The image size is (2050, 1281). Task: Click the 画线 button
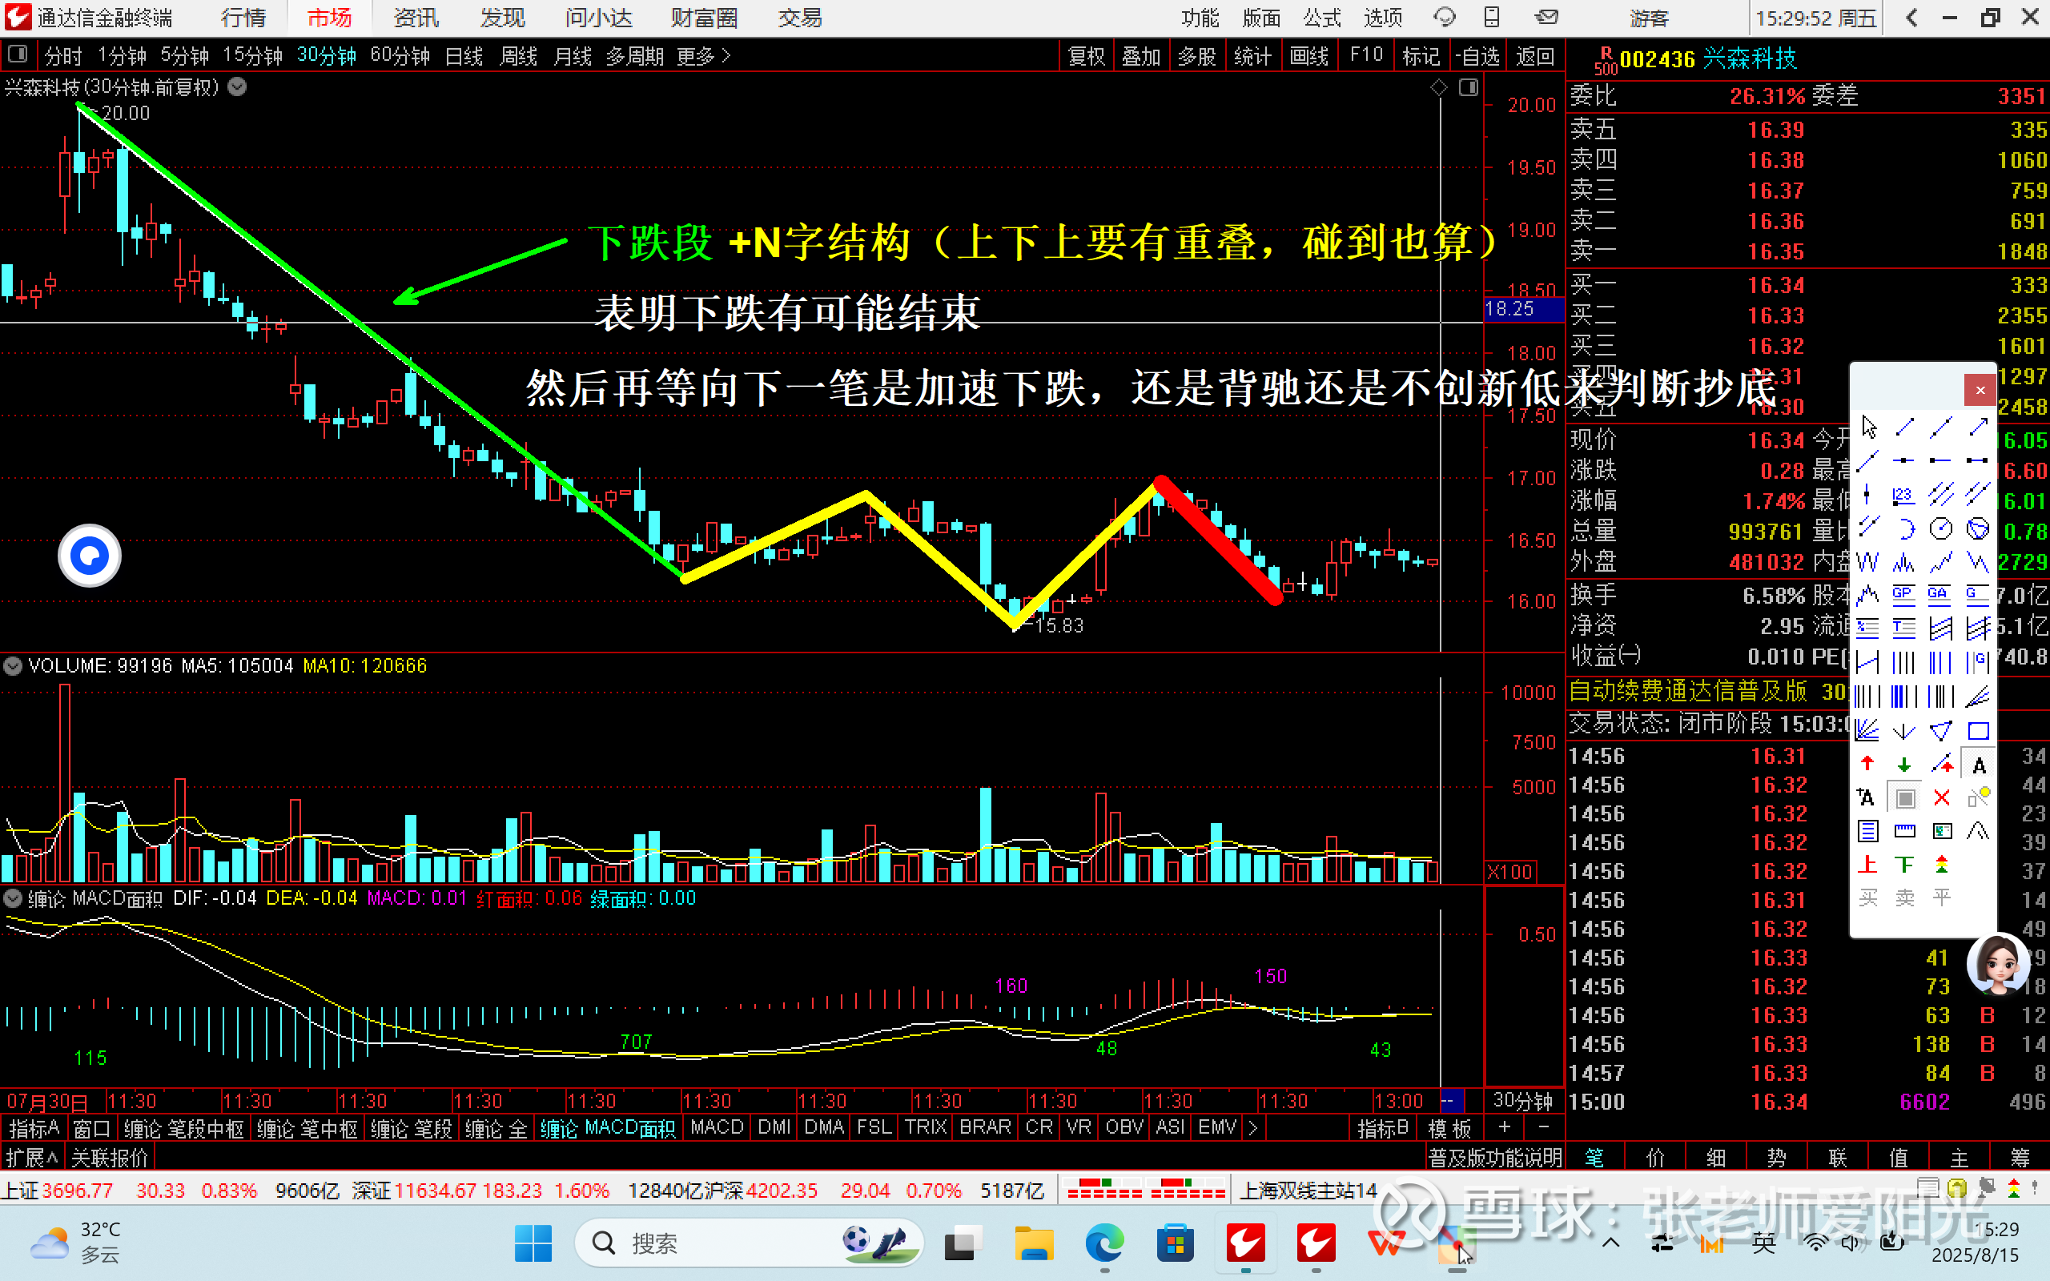pyautogui.click(x=1308, y=56)
